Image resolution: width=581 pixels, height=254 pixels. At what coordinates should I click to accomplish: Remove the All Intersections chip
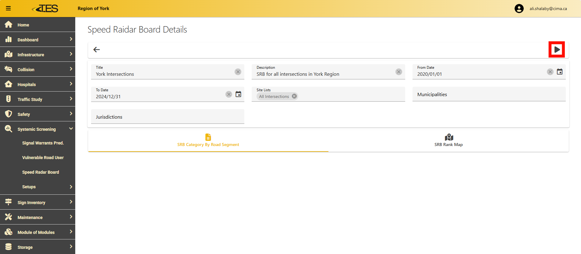tap(294, 96)
